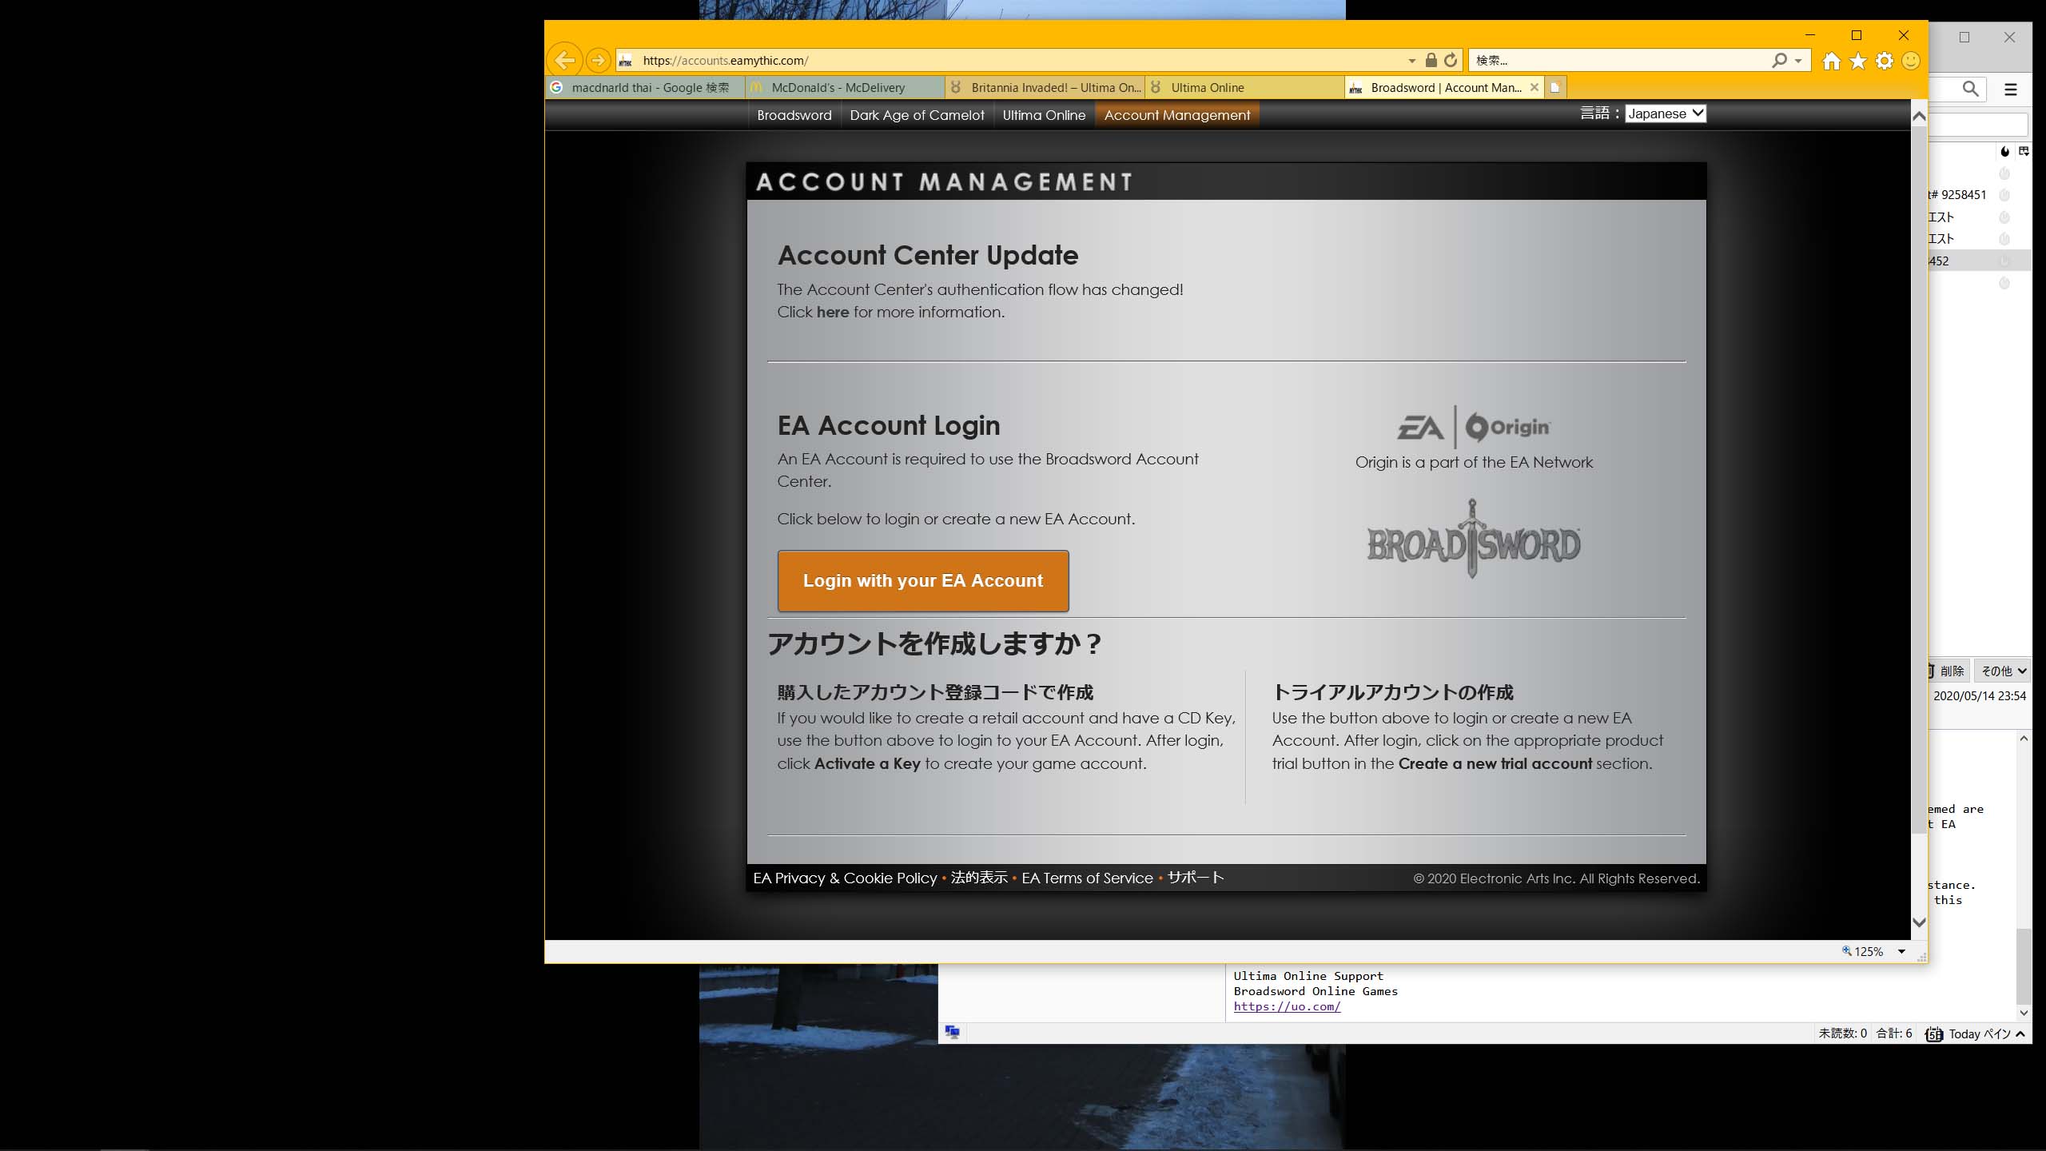Open the Japanese language dropdown
Screen dimensions: 2046x1151
pyautogui.click(x=1666, y=114)
